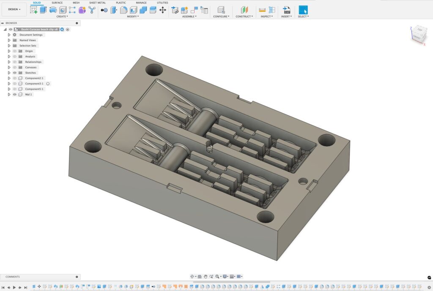Switch to the UTILITIES tab

point(162,3)
